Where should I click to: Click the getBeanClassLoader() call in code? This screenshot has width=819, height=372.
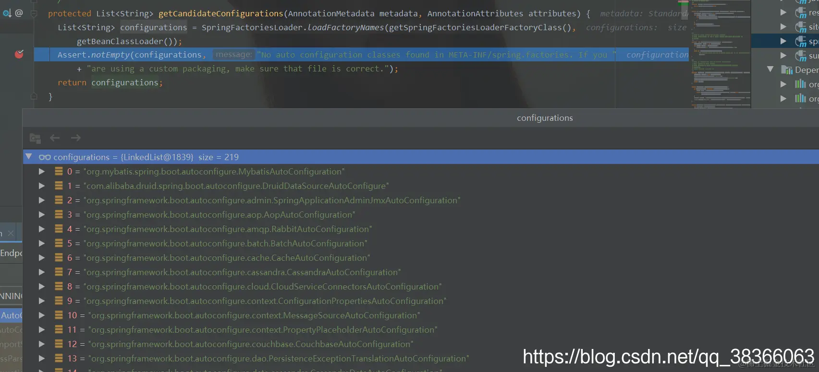click(x=127, y=41)
